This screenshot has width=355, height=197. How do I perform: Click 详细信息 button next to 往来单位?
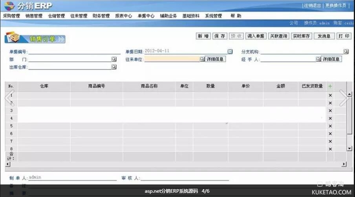(215, 59)
